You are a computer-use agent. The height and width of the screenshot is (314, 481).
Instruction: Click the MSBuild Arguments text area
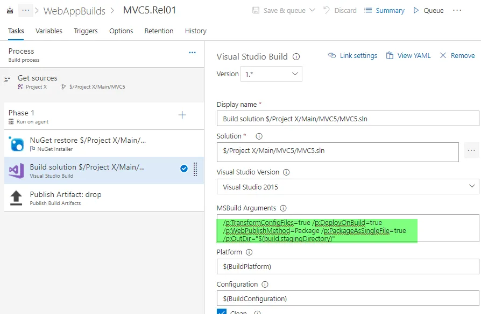point(348,228)
